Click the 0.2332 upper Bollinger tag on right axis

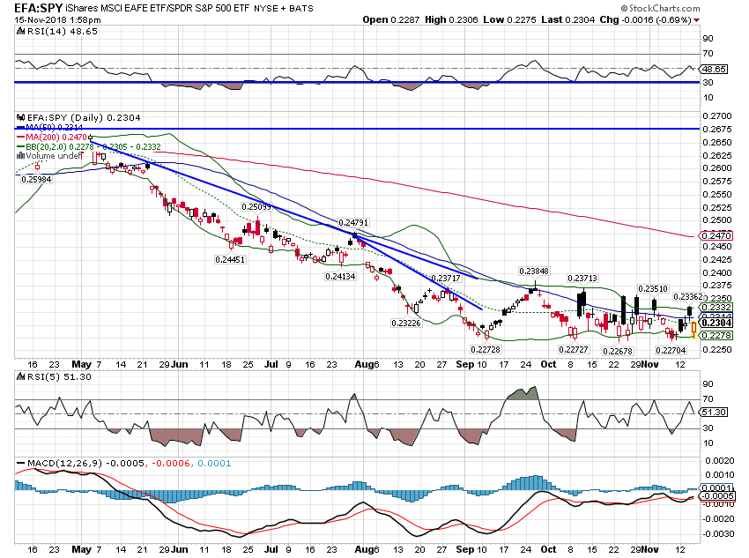point(716,307)
